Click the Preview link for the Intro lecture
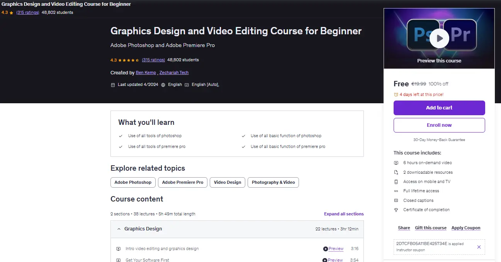The image size is (501, 262). click(x=336, y=249)
